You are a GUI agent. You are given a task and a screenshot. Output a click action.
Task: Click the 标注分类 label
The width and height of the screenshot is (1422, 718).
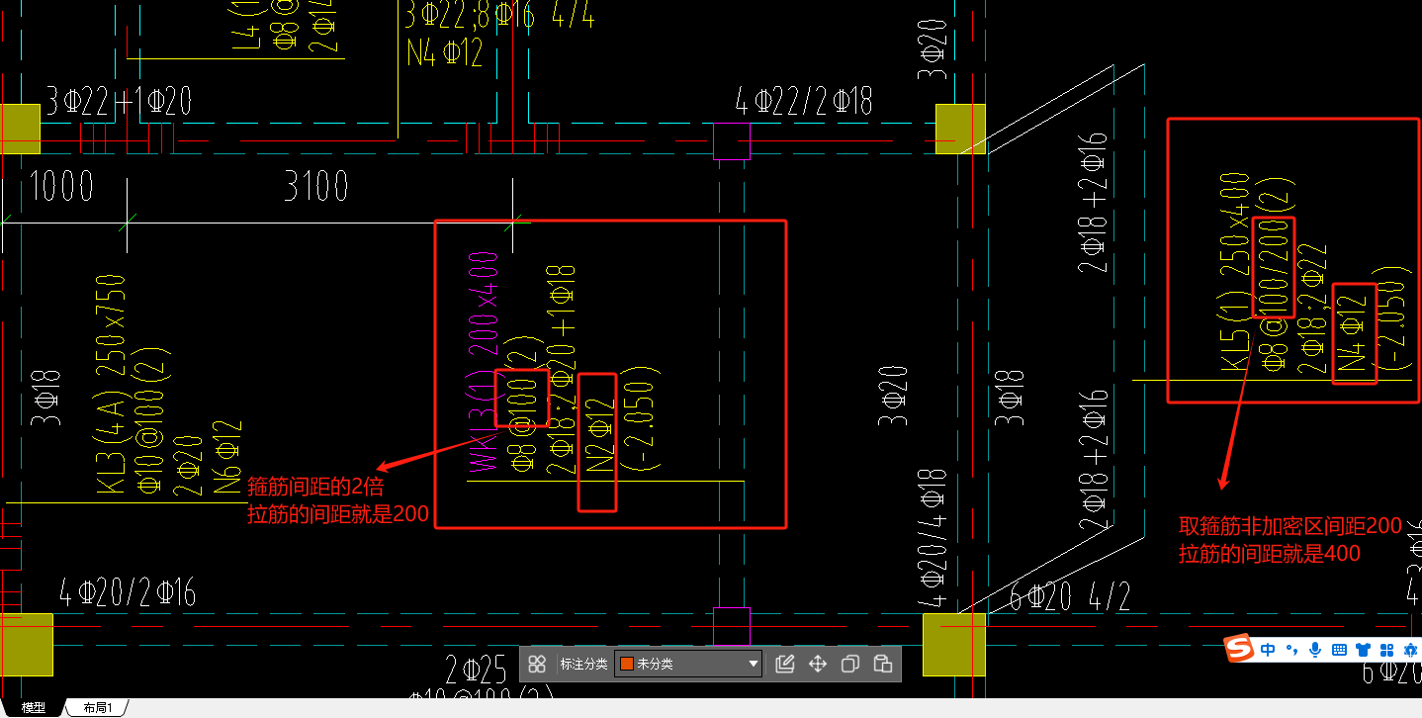[x=583, y=664]
